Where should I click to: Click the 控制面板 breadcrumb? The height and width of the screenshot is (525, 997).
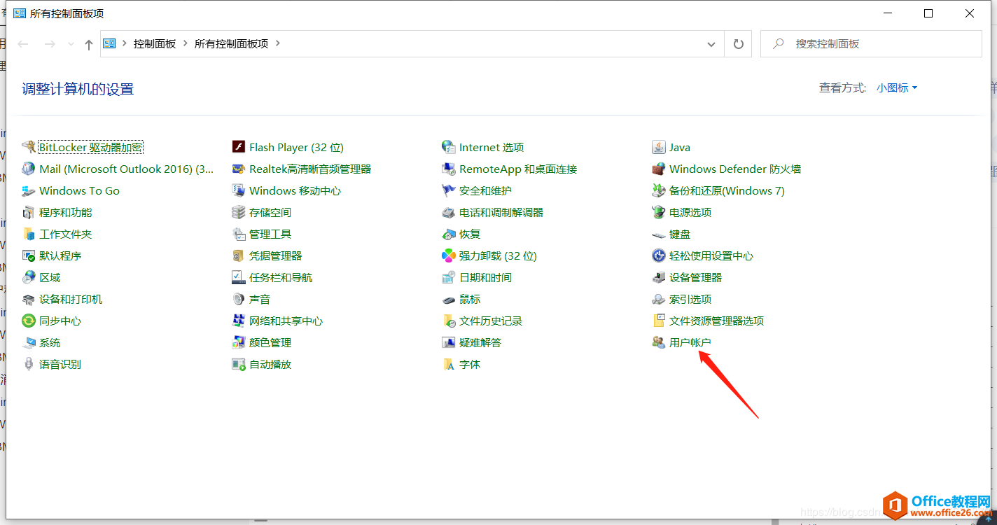155,43
